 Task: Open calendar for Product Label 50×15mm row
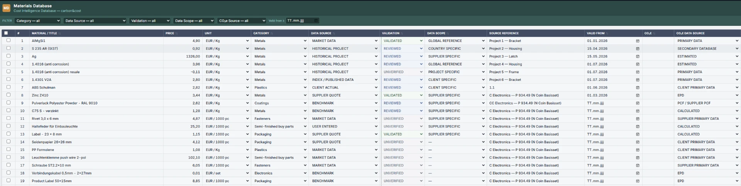coord(638,181)
